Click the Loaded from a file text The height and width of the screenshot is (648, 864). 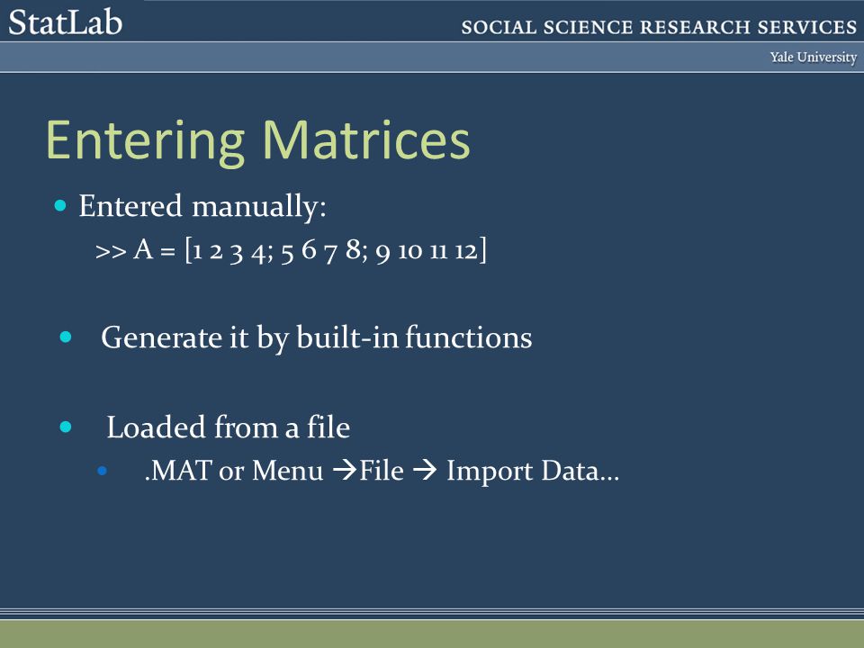tap(228, 427)
